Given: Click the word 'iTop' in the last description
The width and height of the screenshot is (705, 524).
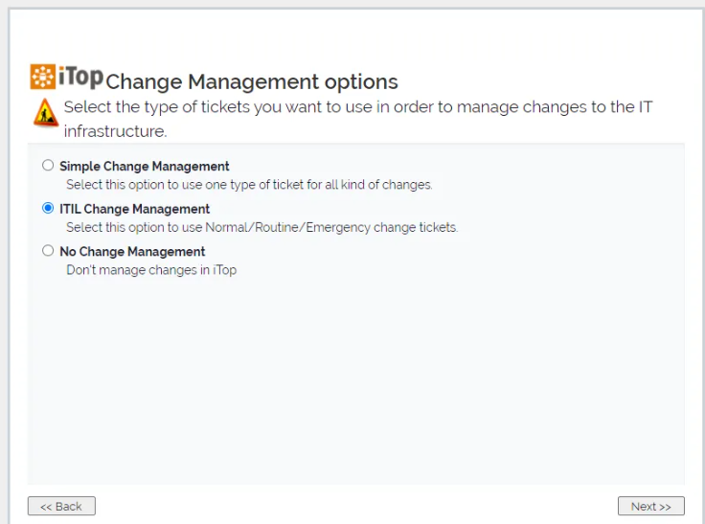Looking at the screenshot, I should (x=224, y=270).
